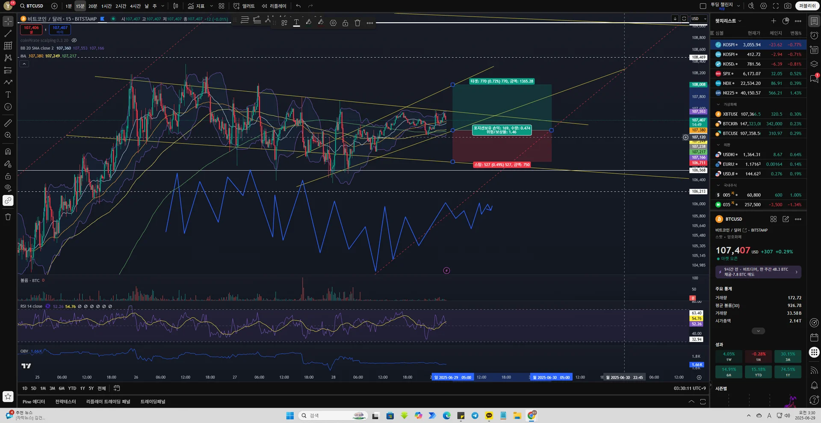Open the 얼러트 alert creator
Screen dimensions: 821x423
click(244, 6)
